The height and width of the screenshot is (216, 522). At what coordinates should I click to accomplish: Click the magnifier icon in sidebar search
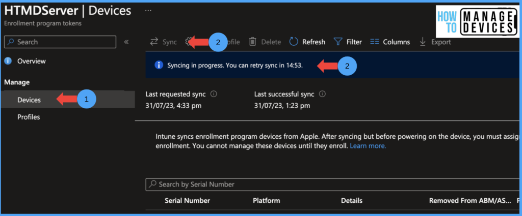click(11, 42)
